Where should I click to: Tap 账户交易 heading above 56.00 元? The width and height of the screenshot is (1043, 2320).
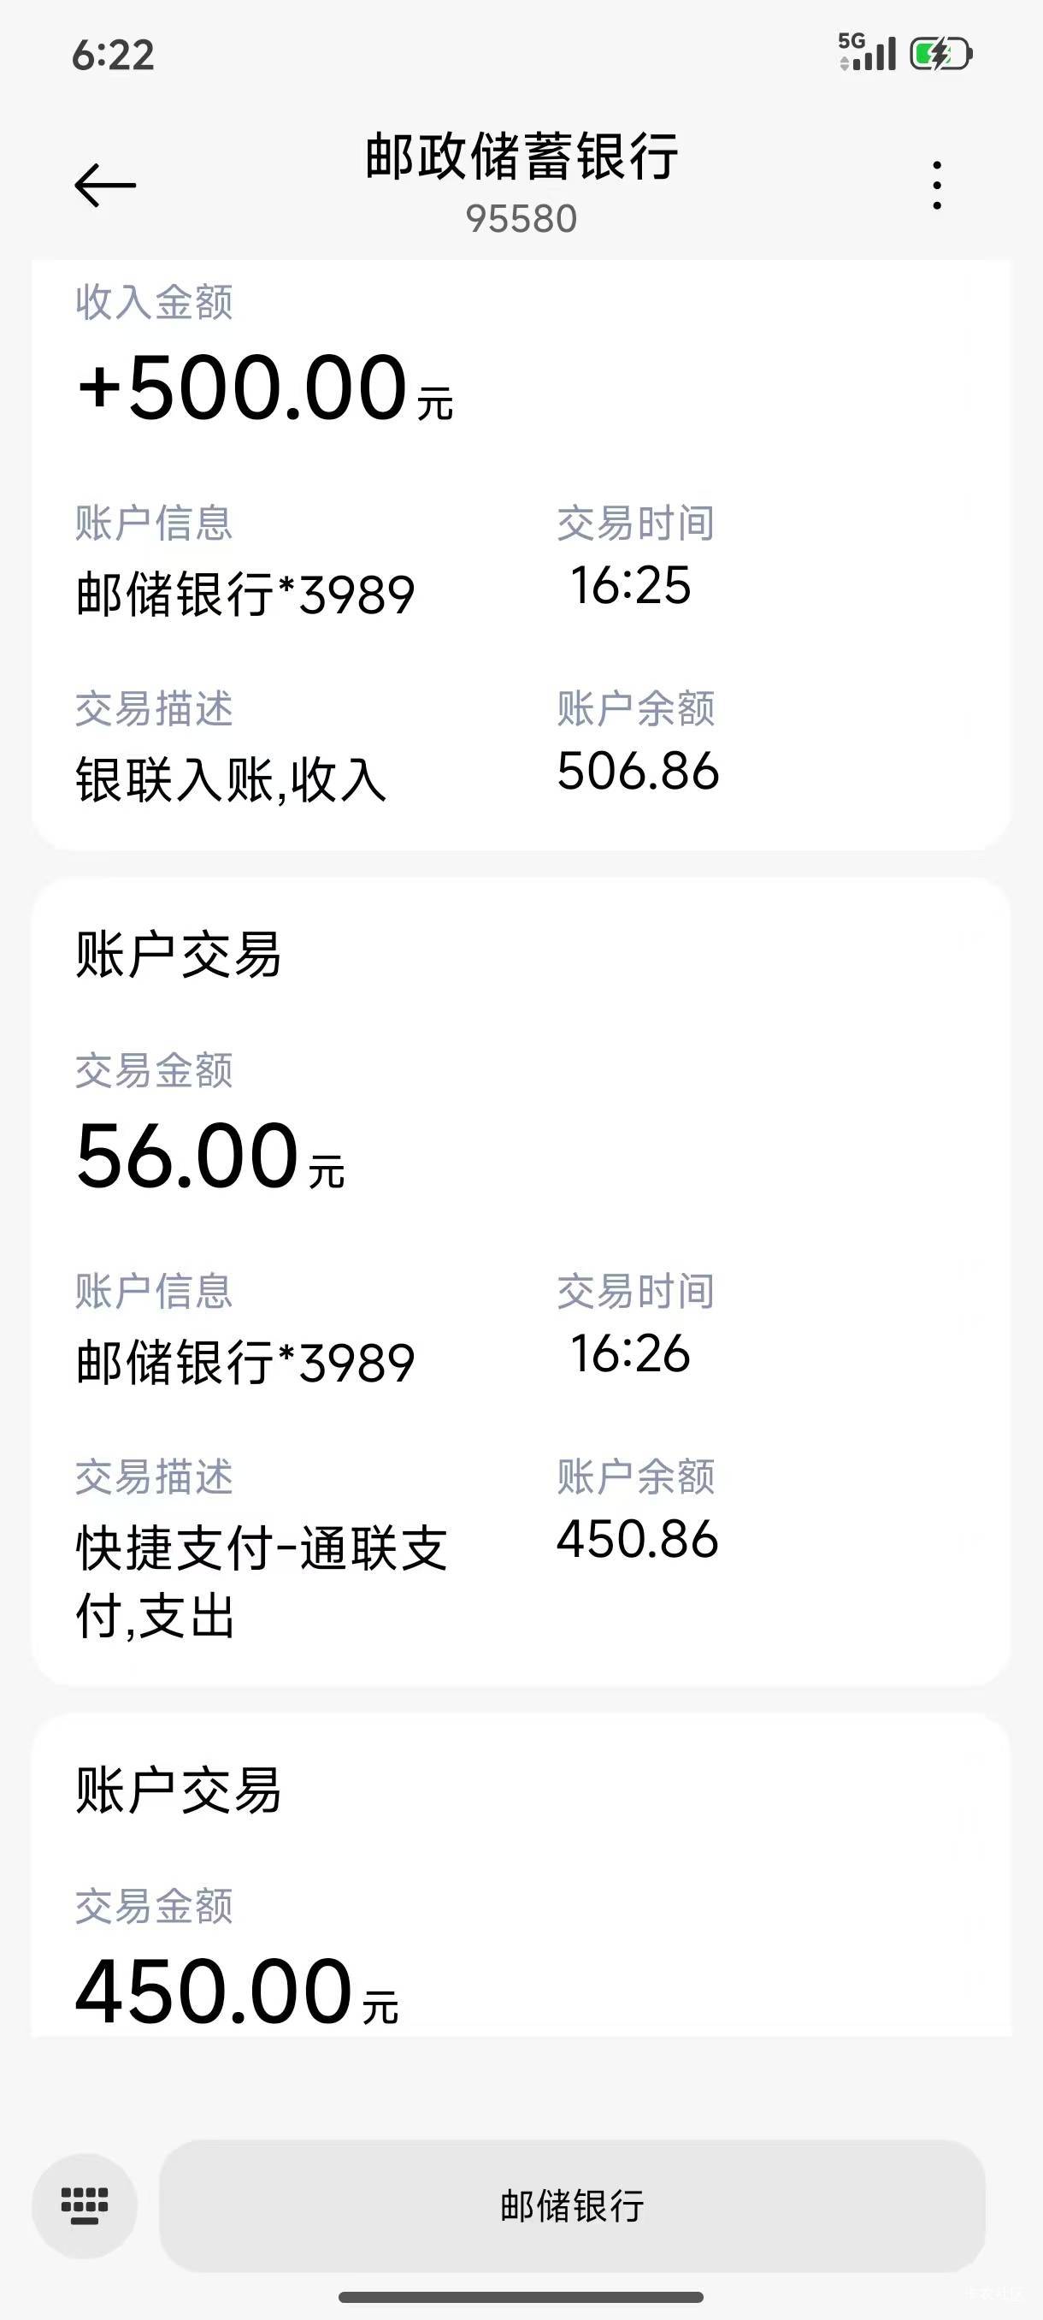(x=178, y=955)
